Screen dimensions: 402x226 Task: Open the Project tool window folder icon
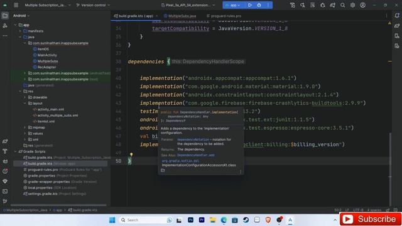5,16
